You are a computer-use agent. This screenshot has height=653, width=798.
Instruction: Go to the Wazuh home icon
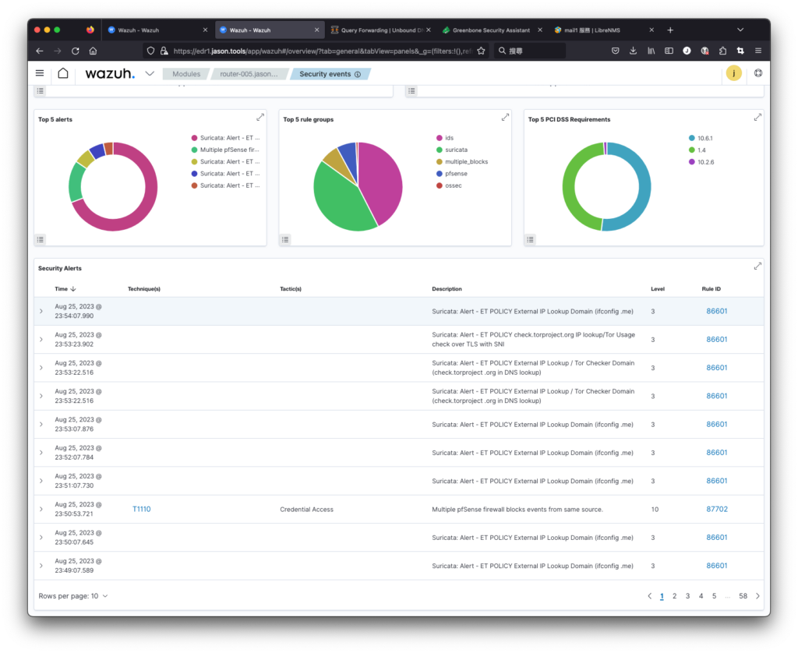pyautogui.click(x=63, y=73)
